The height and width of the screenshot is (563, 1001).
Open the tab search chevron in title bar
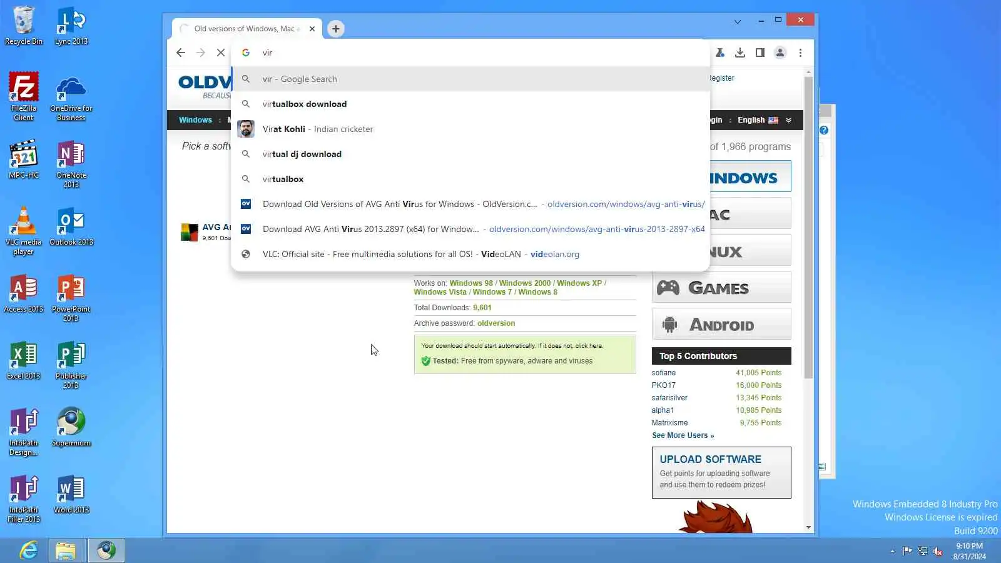(x=738, y=22)
